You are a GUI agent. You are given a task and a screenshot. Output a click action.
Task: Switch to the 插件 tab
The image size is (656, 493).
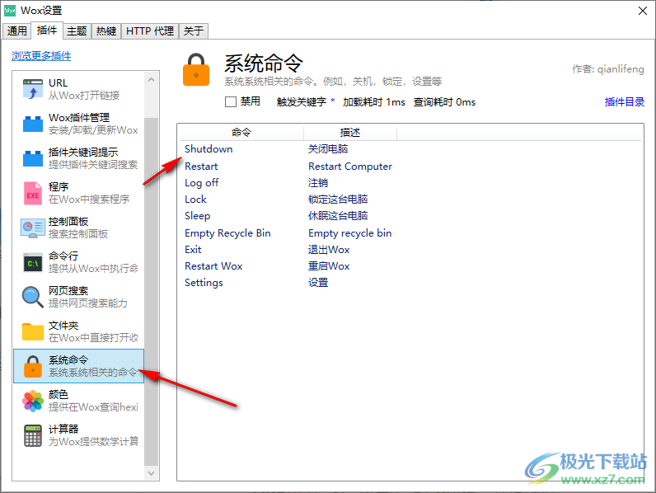click(47, 31)
